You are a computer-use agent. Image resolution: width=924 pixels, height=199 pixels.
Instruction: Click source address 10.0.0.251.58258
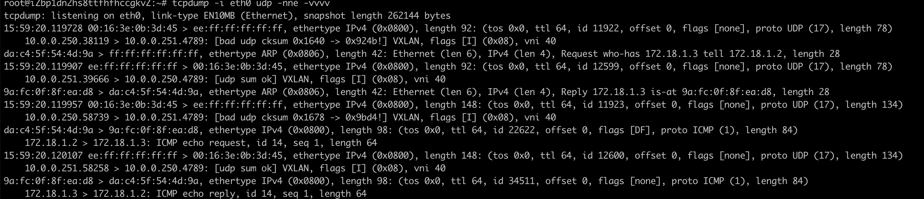click(x=67, y=168)
